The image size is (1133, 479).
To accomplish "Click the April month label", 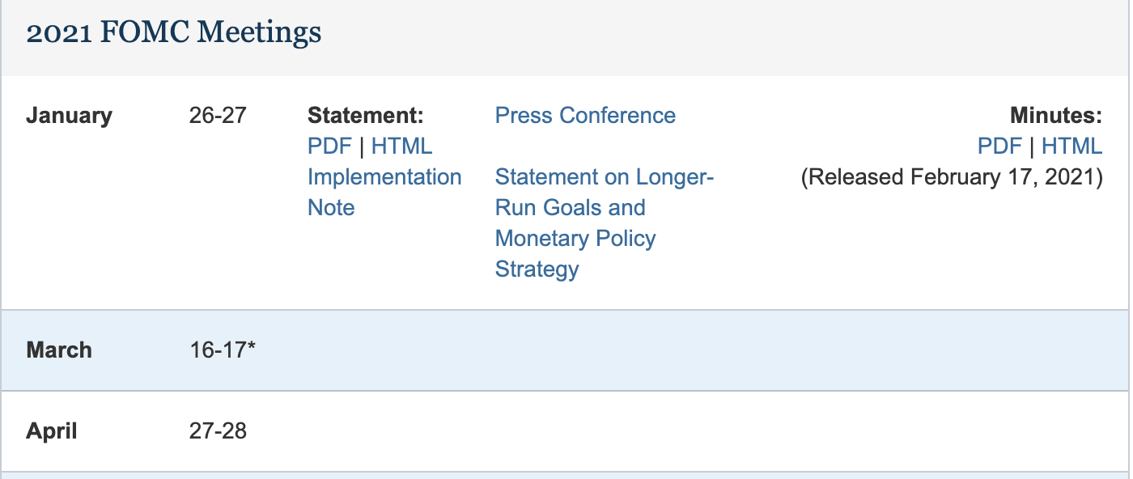I will tap(52, 430).
